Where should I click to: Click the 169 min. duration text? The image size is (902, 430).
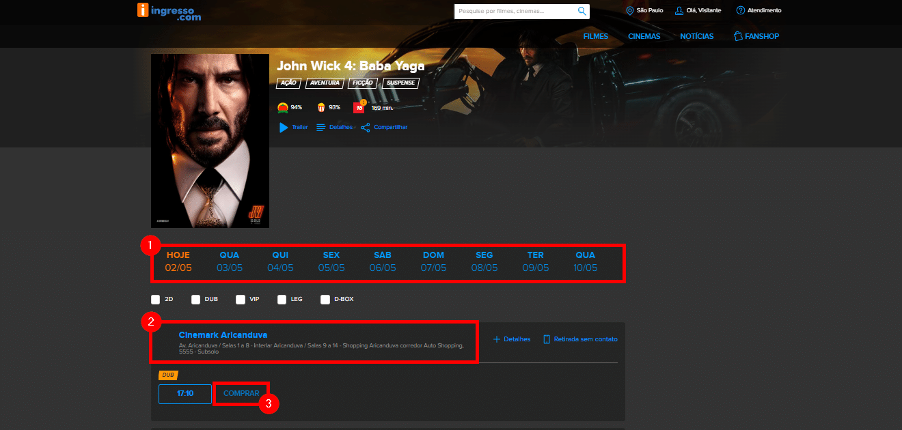tap(382, 107)
